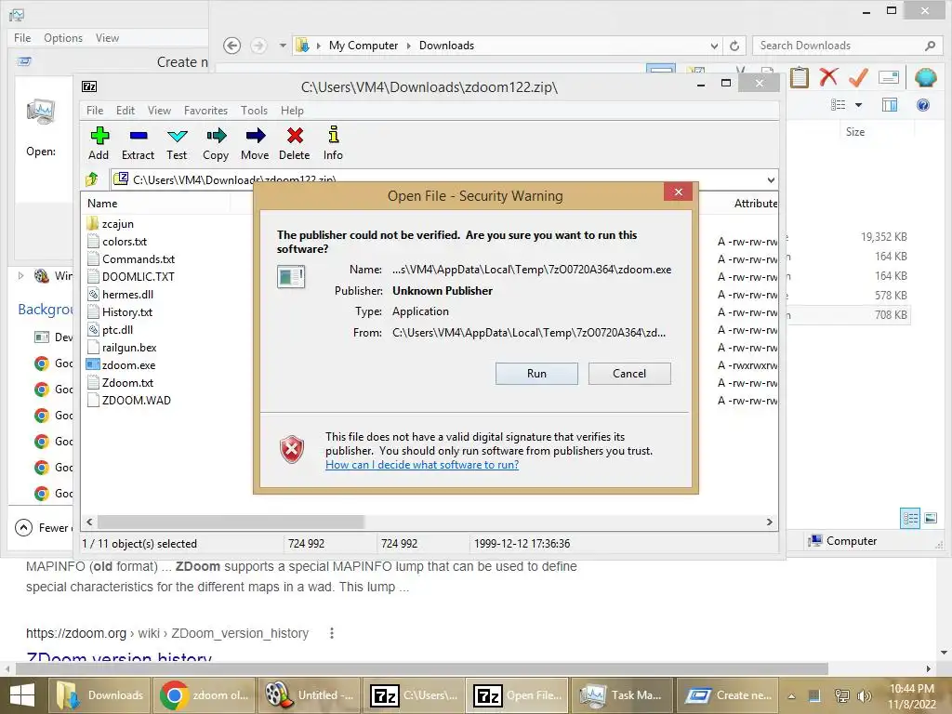Click the Extract toolbar icon in 7-Zip
952x714 pixels.
pyautogui.click(x=139, y=136)
